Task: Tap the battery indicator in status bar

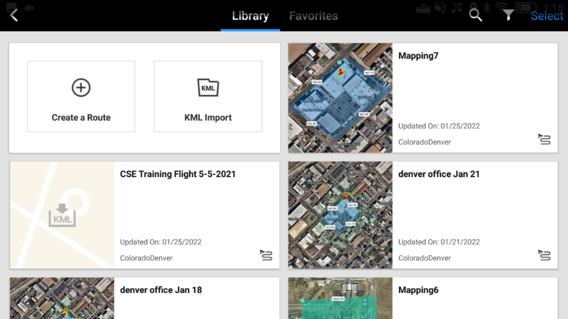Action: 526,7
